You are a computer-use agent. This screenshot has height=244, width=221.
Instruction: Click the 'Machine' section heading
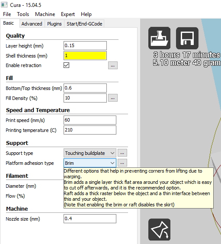17,209
